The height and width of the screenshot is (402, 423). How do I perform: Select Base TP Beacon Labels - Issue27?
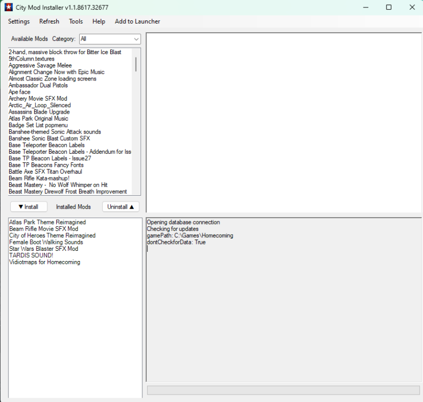tap(50, 159)
